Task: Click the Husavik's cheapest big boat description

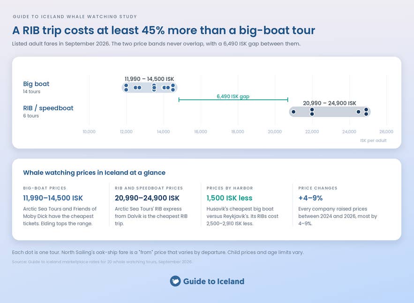Action: (242, 216)
